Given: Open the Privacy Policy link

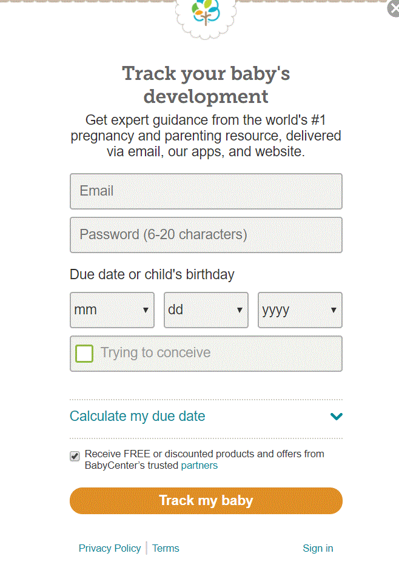Looking at the screenshot, I should point(110,548).
